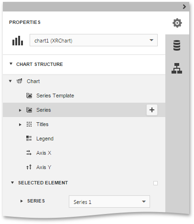Open the Properties gear tab
Screen dimensions: 194x224
tap(177, 23)
